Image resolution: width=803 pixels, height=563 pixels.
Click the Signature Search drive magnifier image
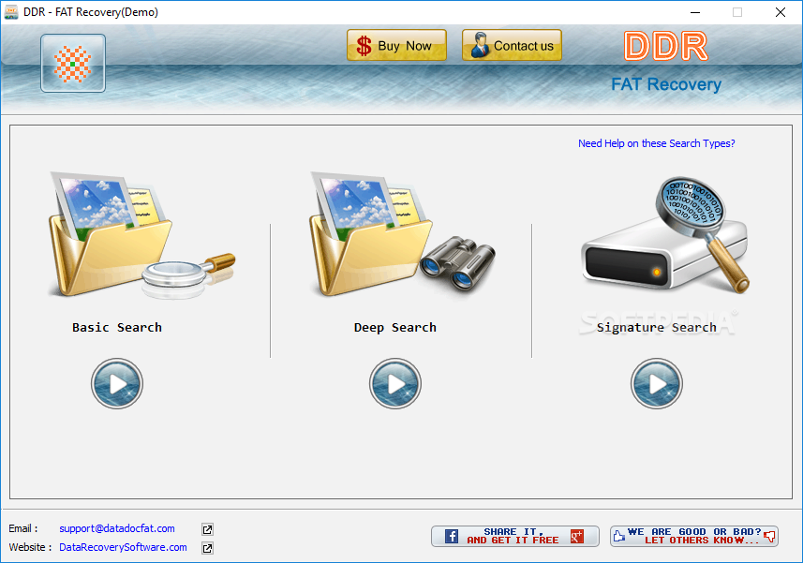click(665, 235)
